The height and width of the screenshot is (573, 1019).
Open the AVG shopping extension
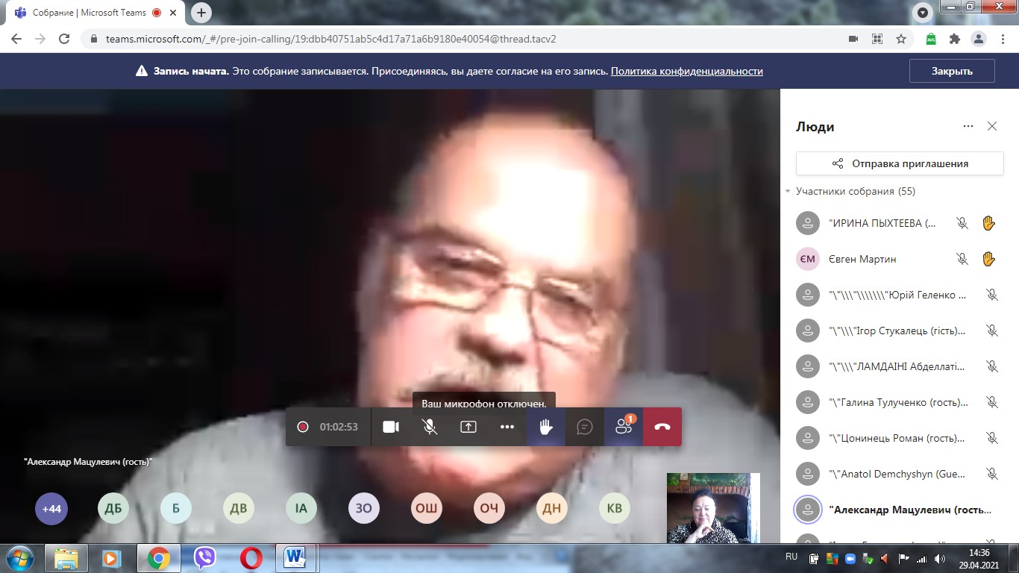(x=931, y=39)
